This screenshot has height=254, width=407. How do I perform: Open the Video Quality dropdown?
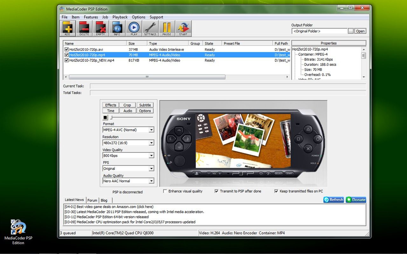pos(151,156)
